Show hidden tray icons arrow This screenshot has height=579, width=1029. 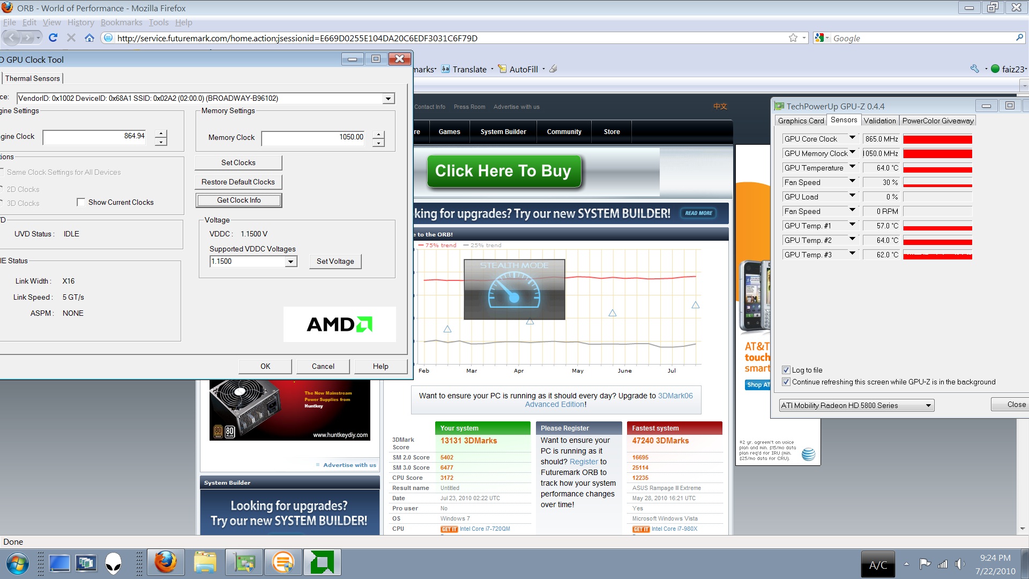coord(906,564)
